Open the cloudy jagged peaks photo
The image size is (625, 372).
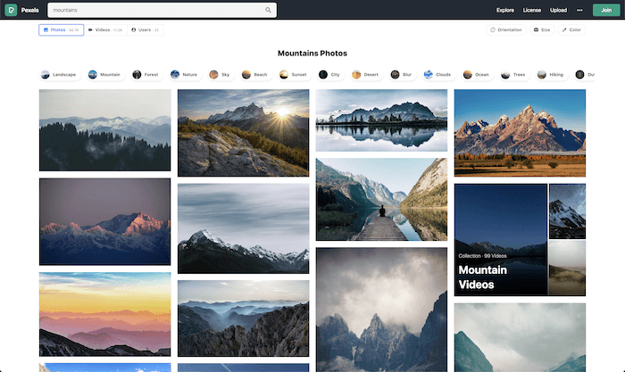tap(381, 310)
